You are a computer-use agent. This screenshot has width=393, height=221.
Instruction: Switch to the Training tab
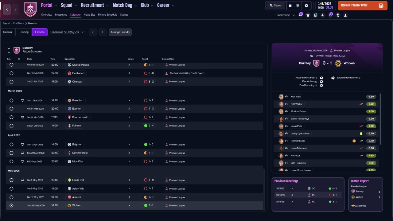pos(24,32)
